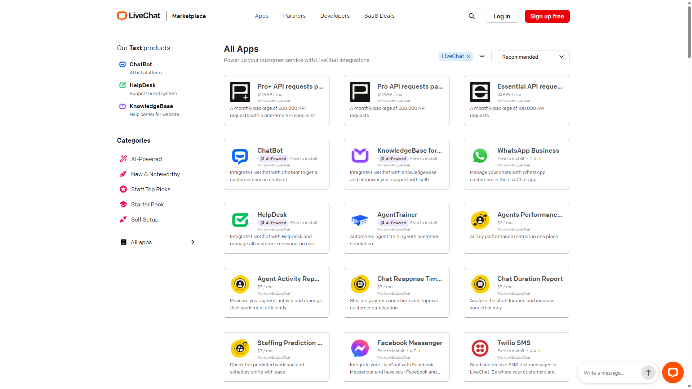Select the New & Noteworthy rocket icon
The height and width of the screenshot is (389, 692).
tap(123, 174)
